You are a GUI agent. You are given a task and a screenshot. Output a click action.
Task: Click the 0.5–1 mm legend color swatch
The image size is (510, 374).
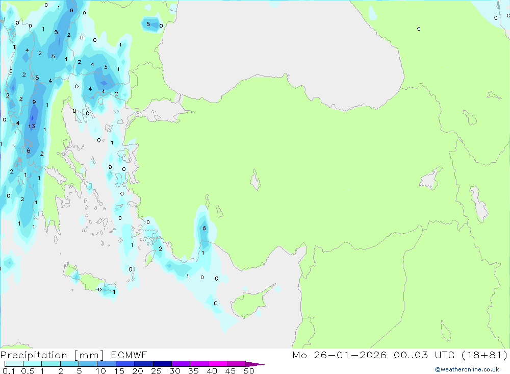pyautogui.click(x=33, y=364)
